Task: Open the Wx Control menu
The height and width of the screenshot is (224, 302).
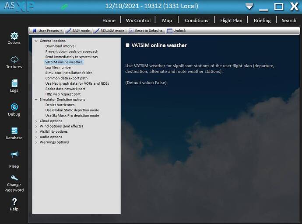Action: (x=138, y=20)
